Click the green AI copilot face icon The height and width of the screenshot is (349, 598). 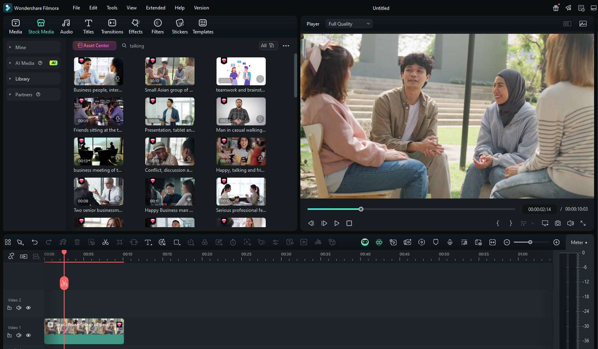365,242
